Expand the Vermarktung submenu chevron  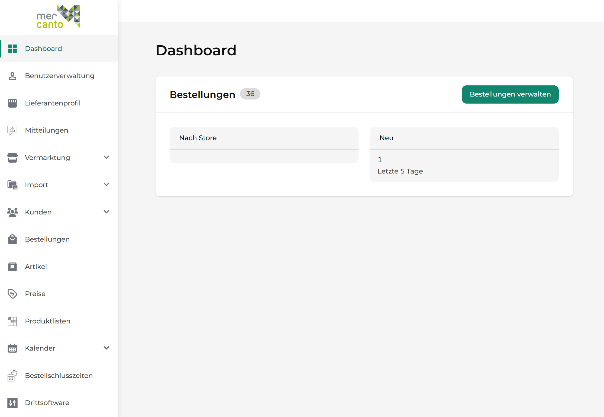(x=106, y=157)
